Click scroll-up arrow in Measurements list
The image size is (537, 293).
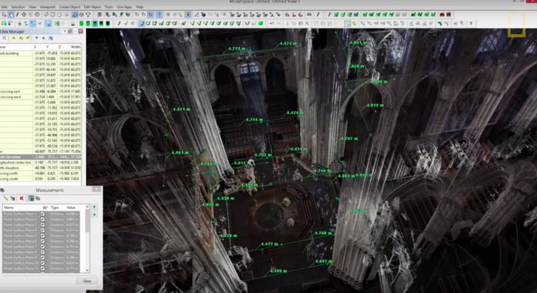coord(88,207)
